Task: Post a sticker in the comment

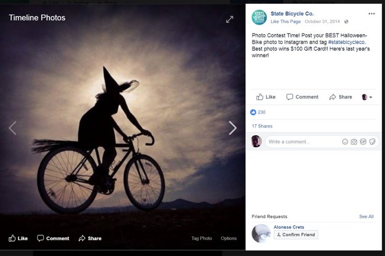Action: 372,142
